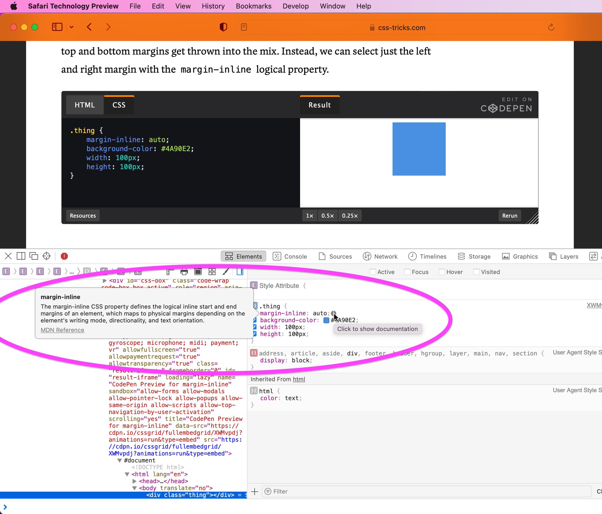Image resolution: width=602 pixels, height=514 pixels.
Task: Click the red error indicator icon
Action: tap(64, 256)
